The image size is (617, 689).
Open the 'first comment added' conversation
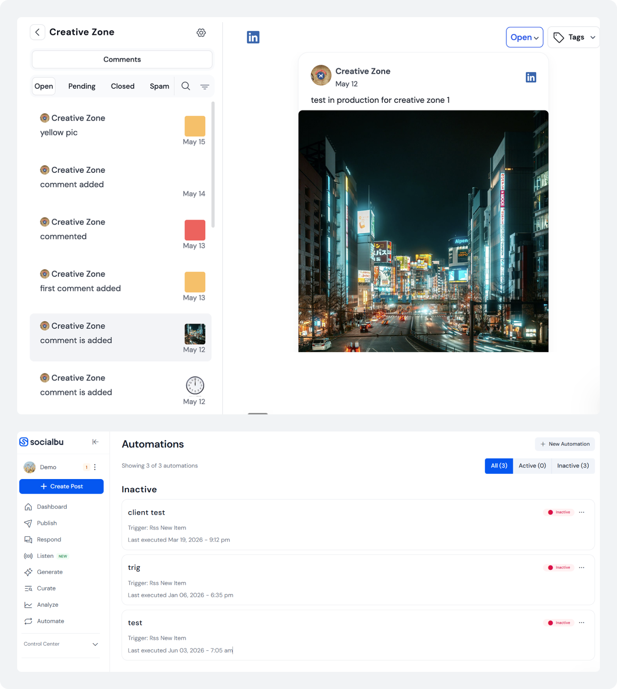121,285
